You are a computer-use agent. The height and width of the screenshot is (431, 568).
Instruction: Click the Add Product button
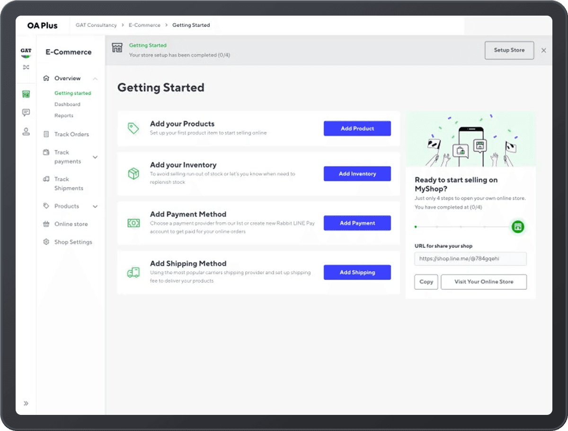click(x=357, y=128)
